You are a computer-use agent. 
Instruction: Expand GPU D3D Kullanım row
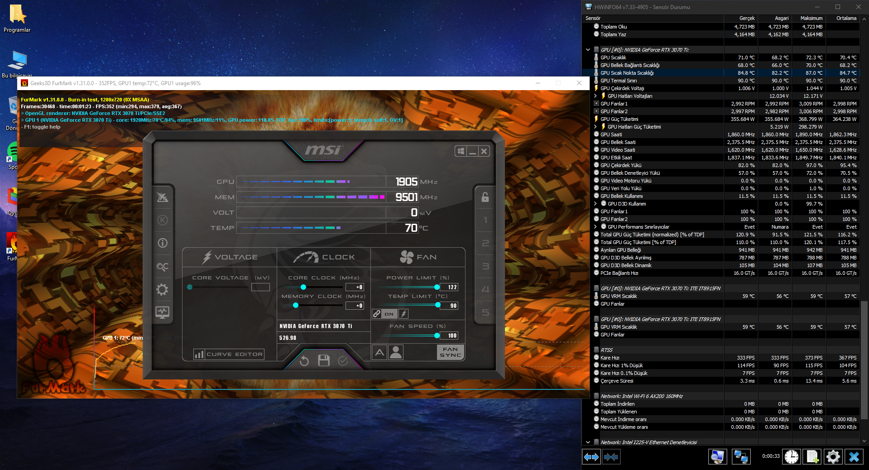coord(595,204)
